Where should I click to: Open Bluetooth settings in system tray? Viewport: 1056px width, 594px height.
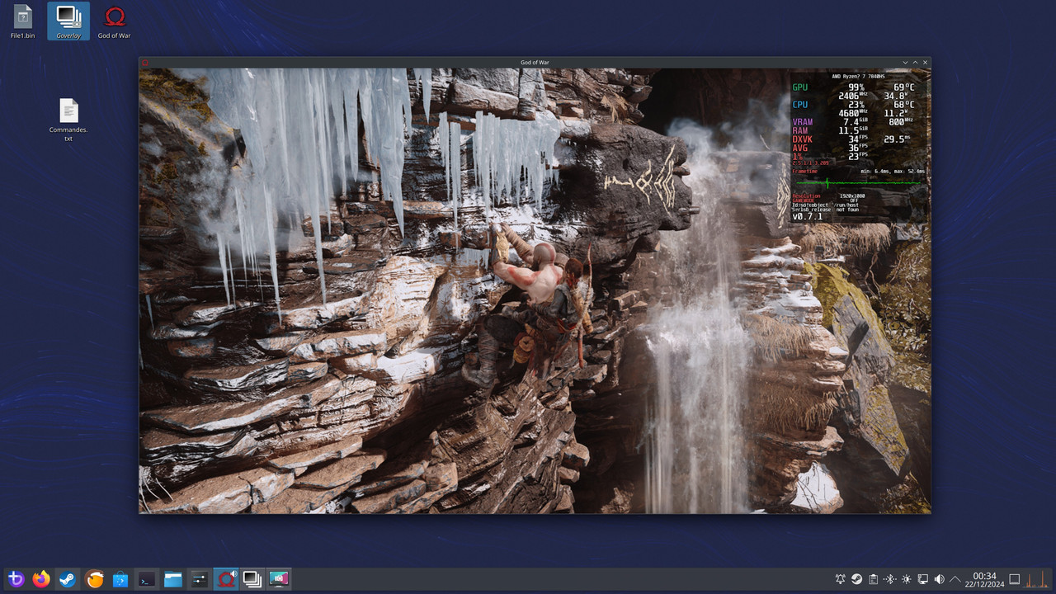coord(890,579)
